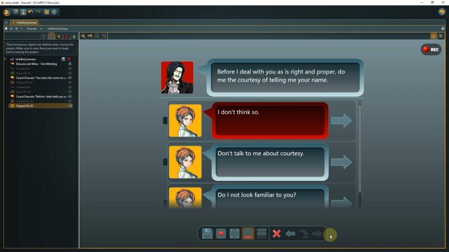
Task: Switch to the Untitled journey tab
Action: (25, 23)
